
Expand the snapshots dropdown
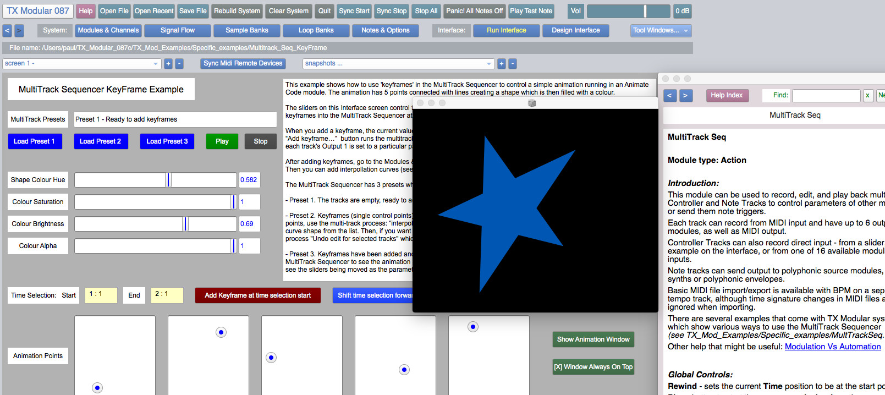point(397,64)
